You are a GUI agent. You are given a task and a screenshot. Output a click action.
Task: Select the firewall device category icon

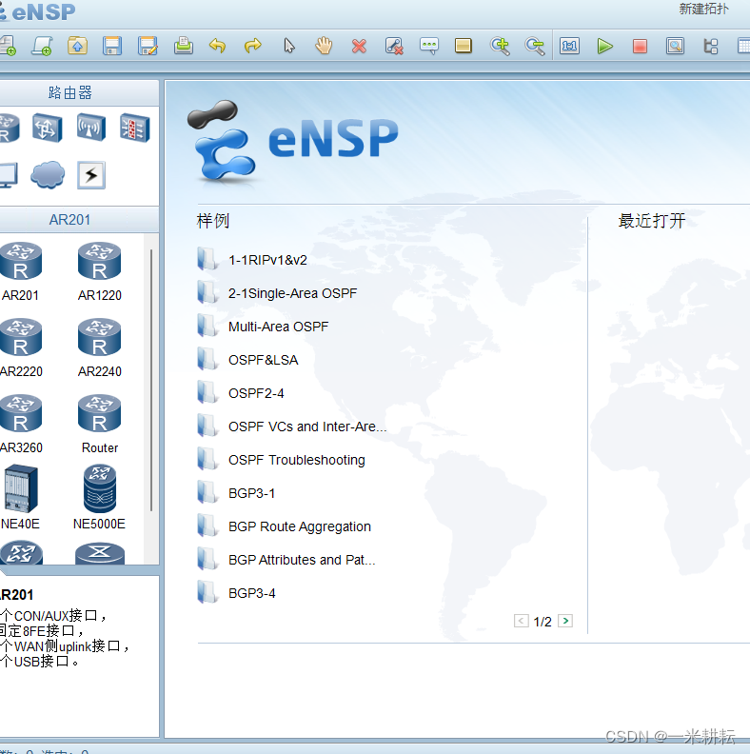[x=135, y=128]
